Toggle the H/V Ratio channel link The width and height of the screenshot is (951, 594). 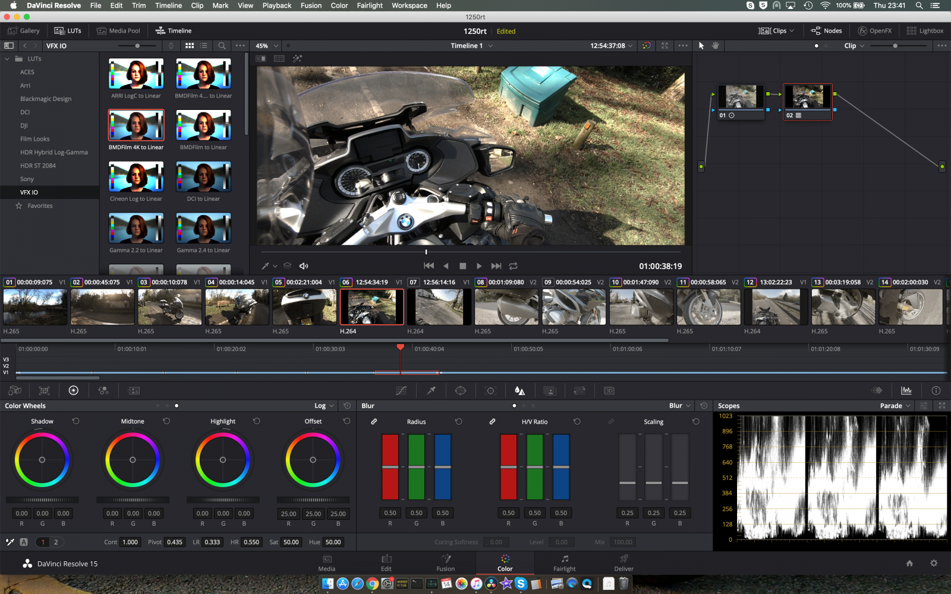pyautogui.click(x=492, y=422)
